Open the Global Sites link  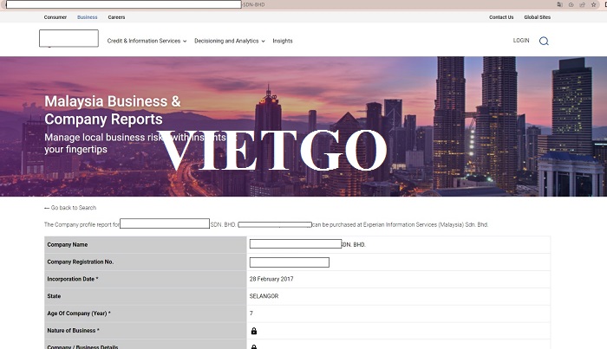(x=538, y=17)
